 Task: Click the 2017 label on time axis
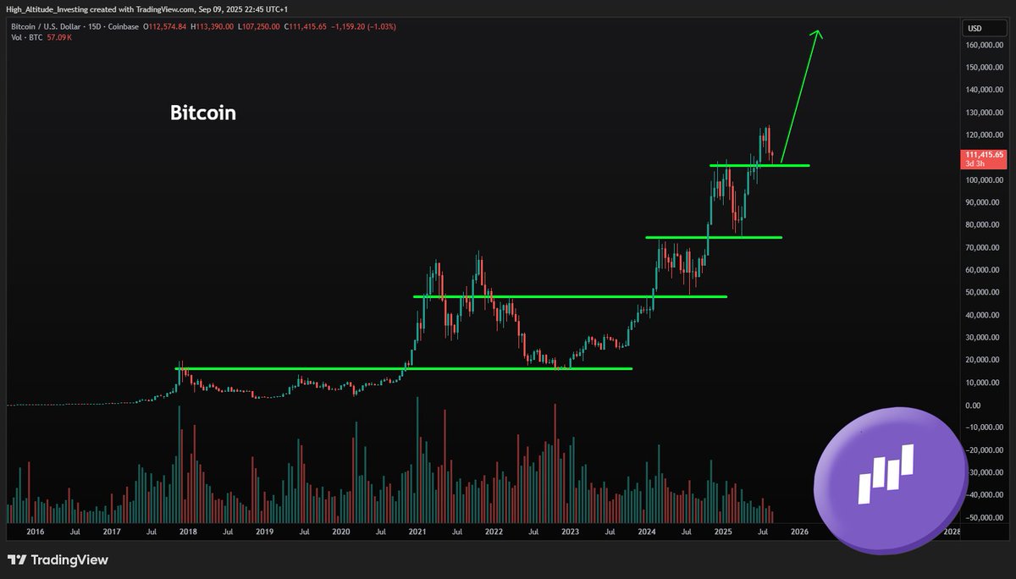pos(112,532)
